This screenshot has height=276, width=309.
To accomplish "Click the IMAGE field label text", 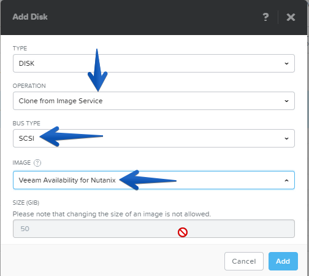I will (21, 163).
